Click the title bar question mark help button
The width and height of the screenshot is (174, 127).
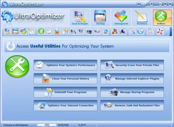click(152, 4)
